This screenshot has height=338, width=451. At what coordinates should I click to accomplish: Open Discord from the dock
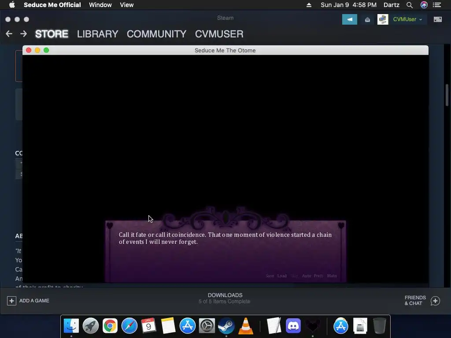[293, 326]
